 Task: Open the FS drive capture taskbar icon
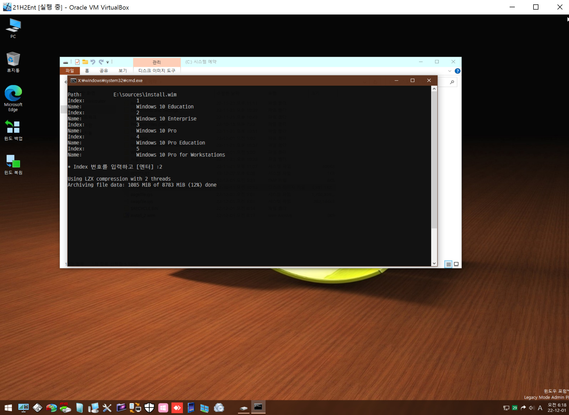(x=65, y=408)
